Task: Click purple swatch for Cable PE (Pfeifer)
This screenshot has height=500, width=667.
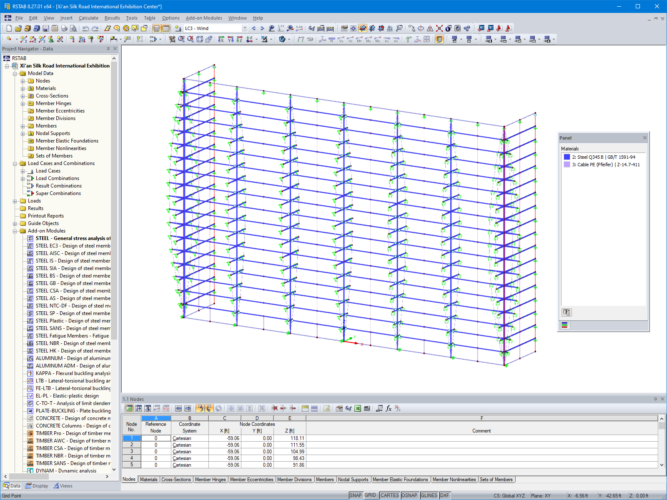Action: tap(567, 165)
